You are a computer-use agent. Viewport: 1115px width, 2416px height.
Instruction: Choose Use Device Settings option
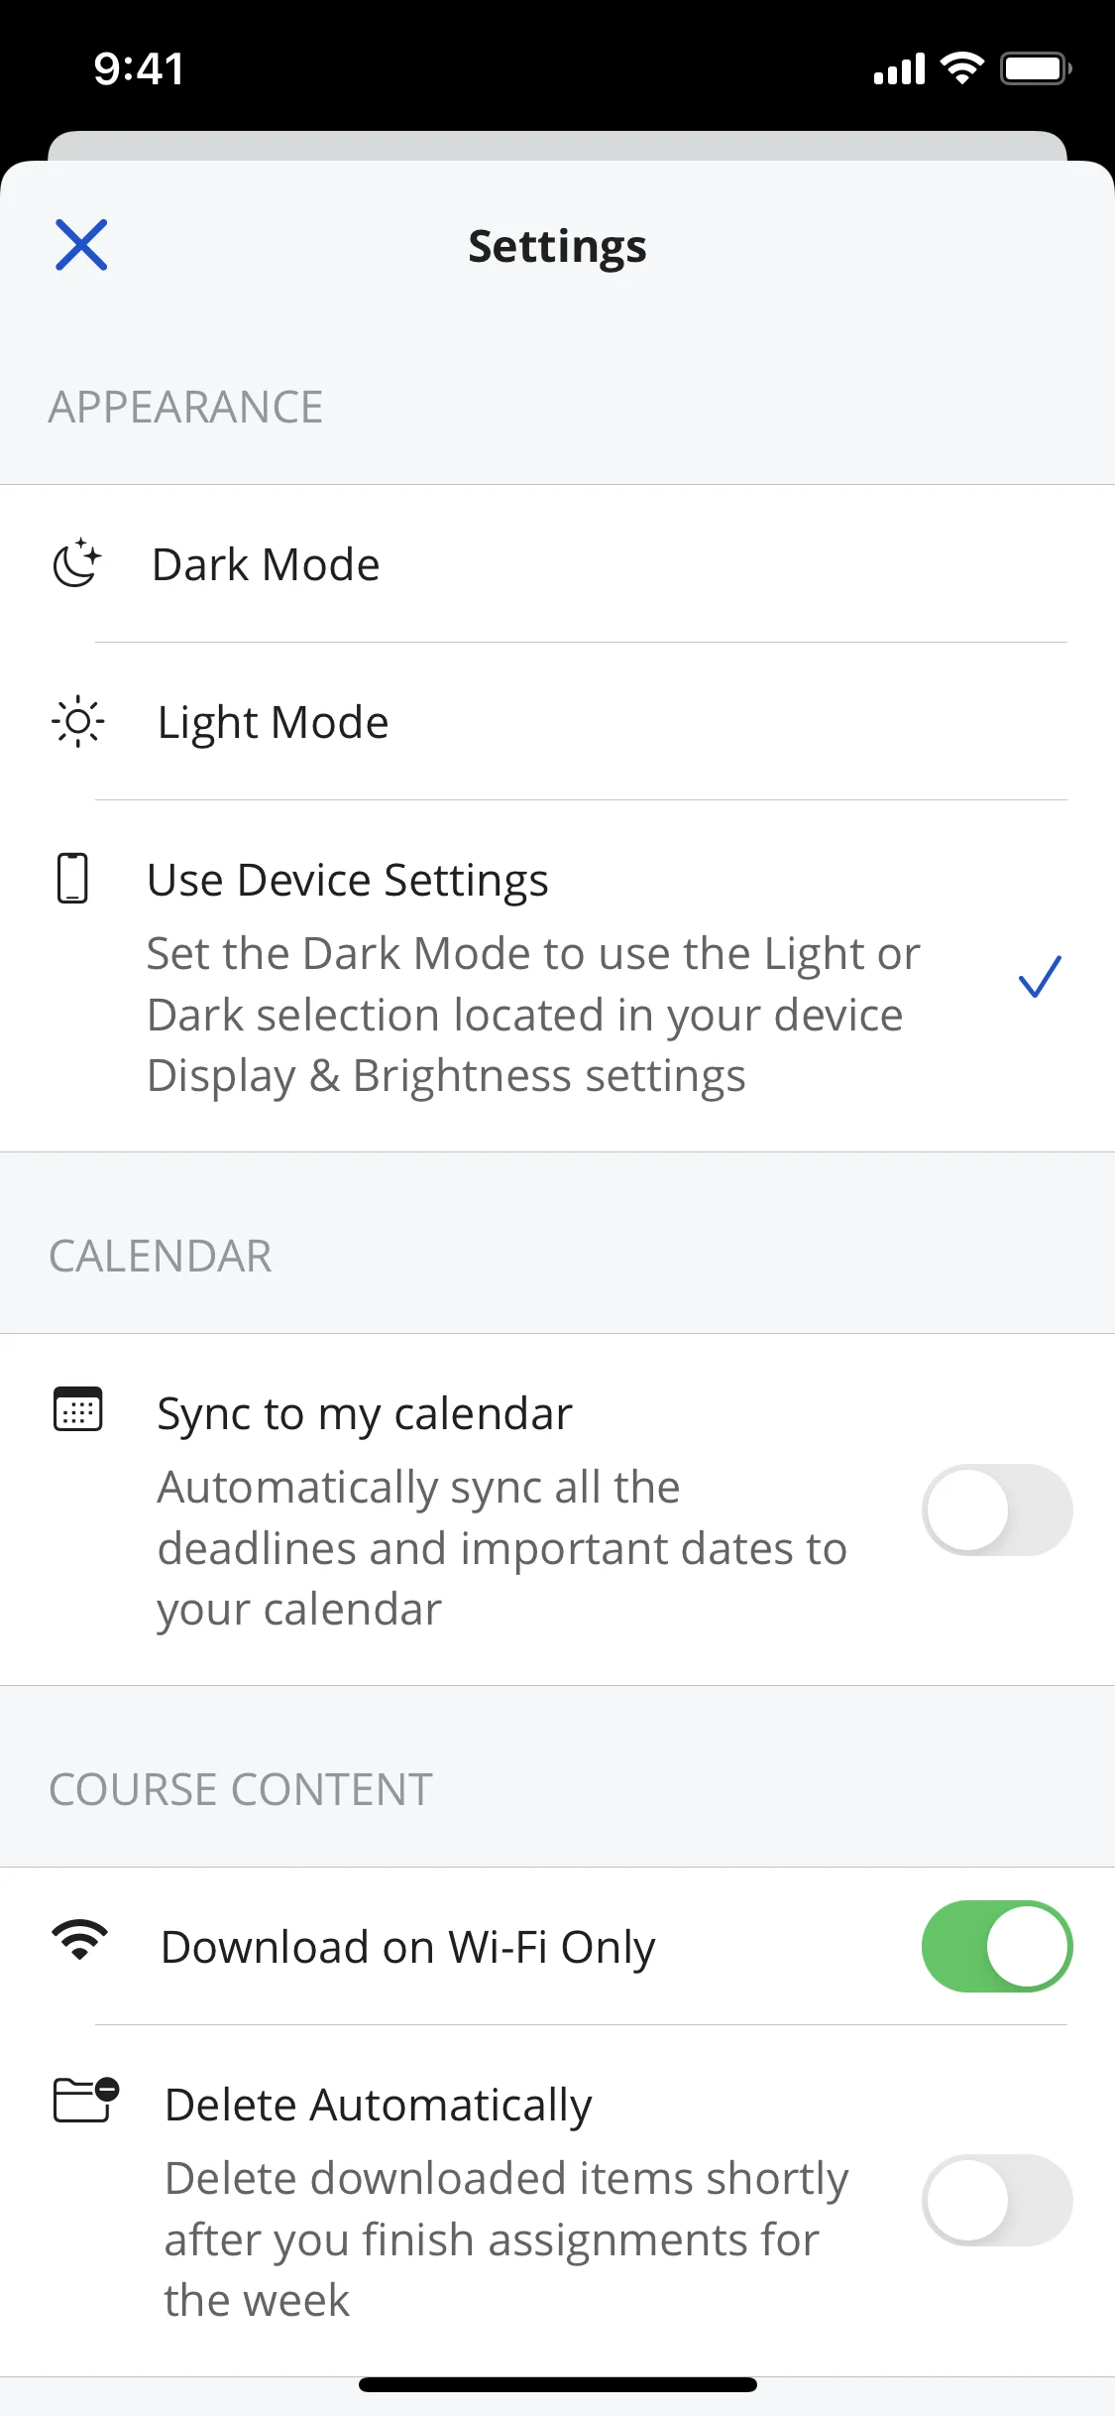pos(557,976)
